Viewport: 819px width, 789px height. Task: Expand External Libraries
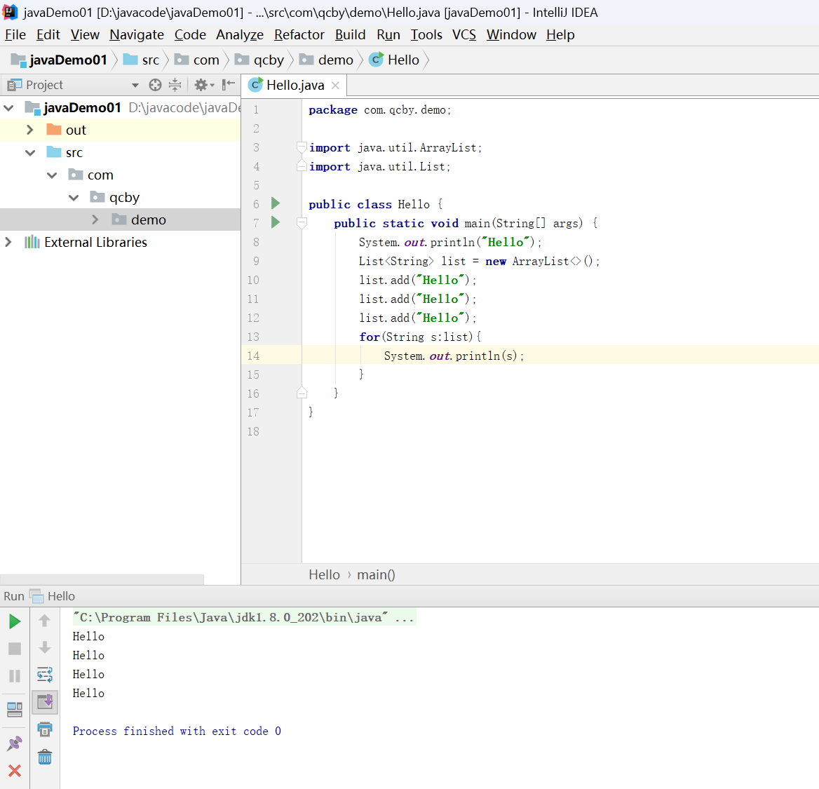[9, 242]
